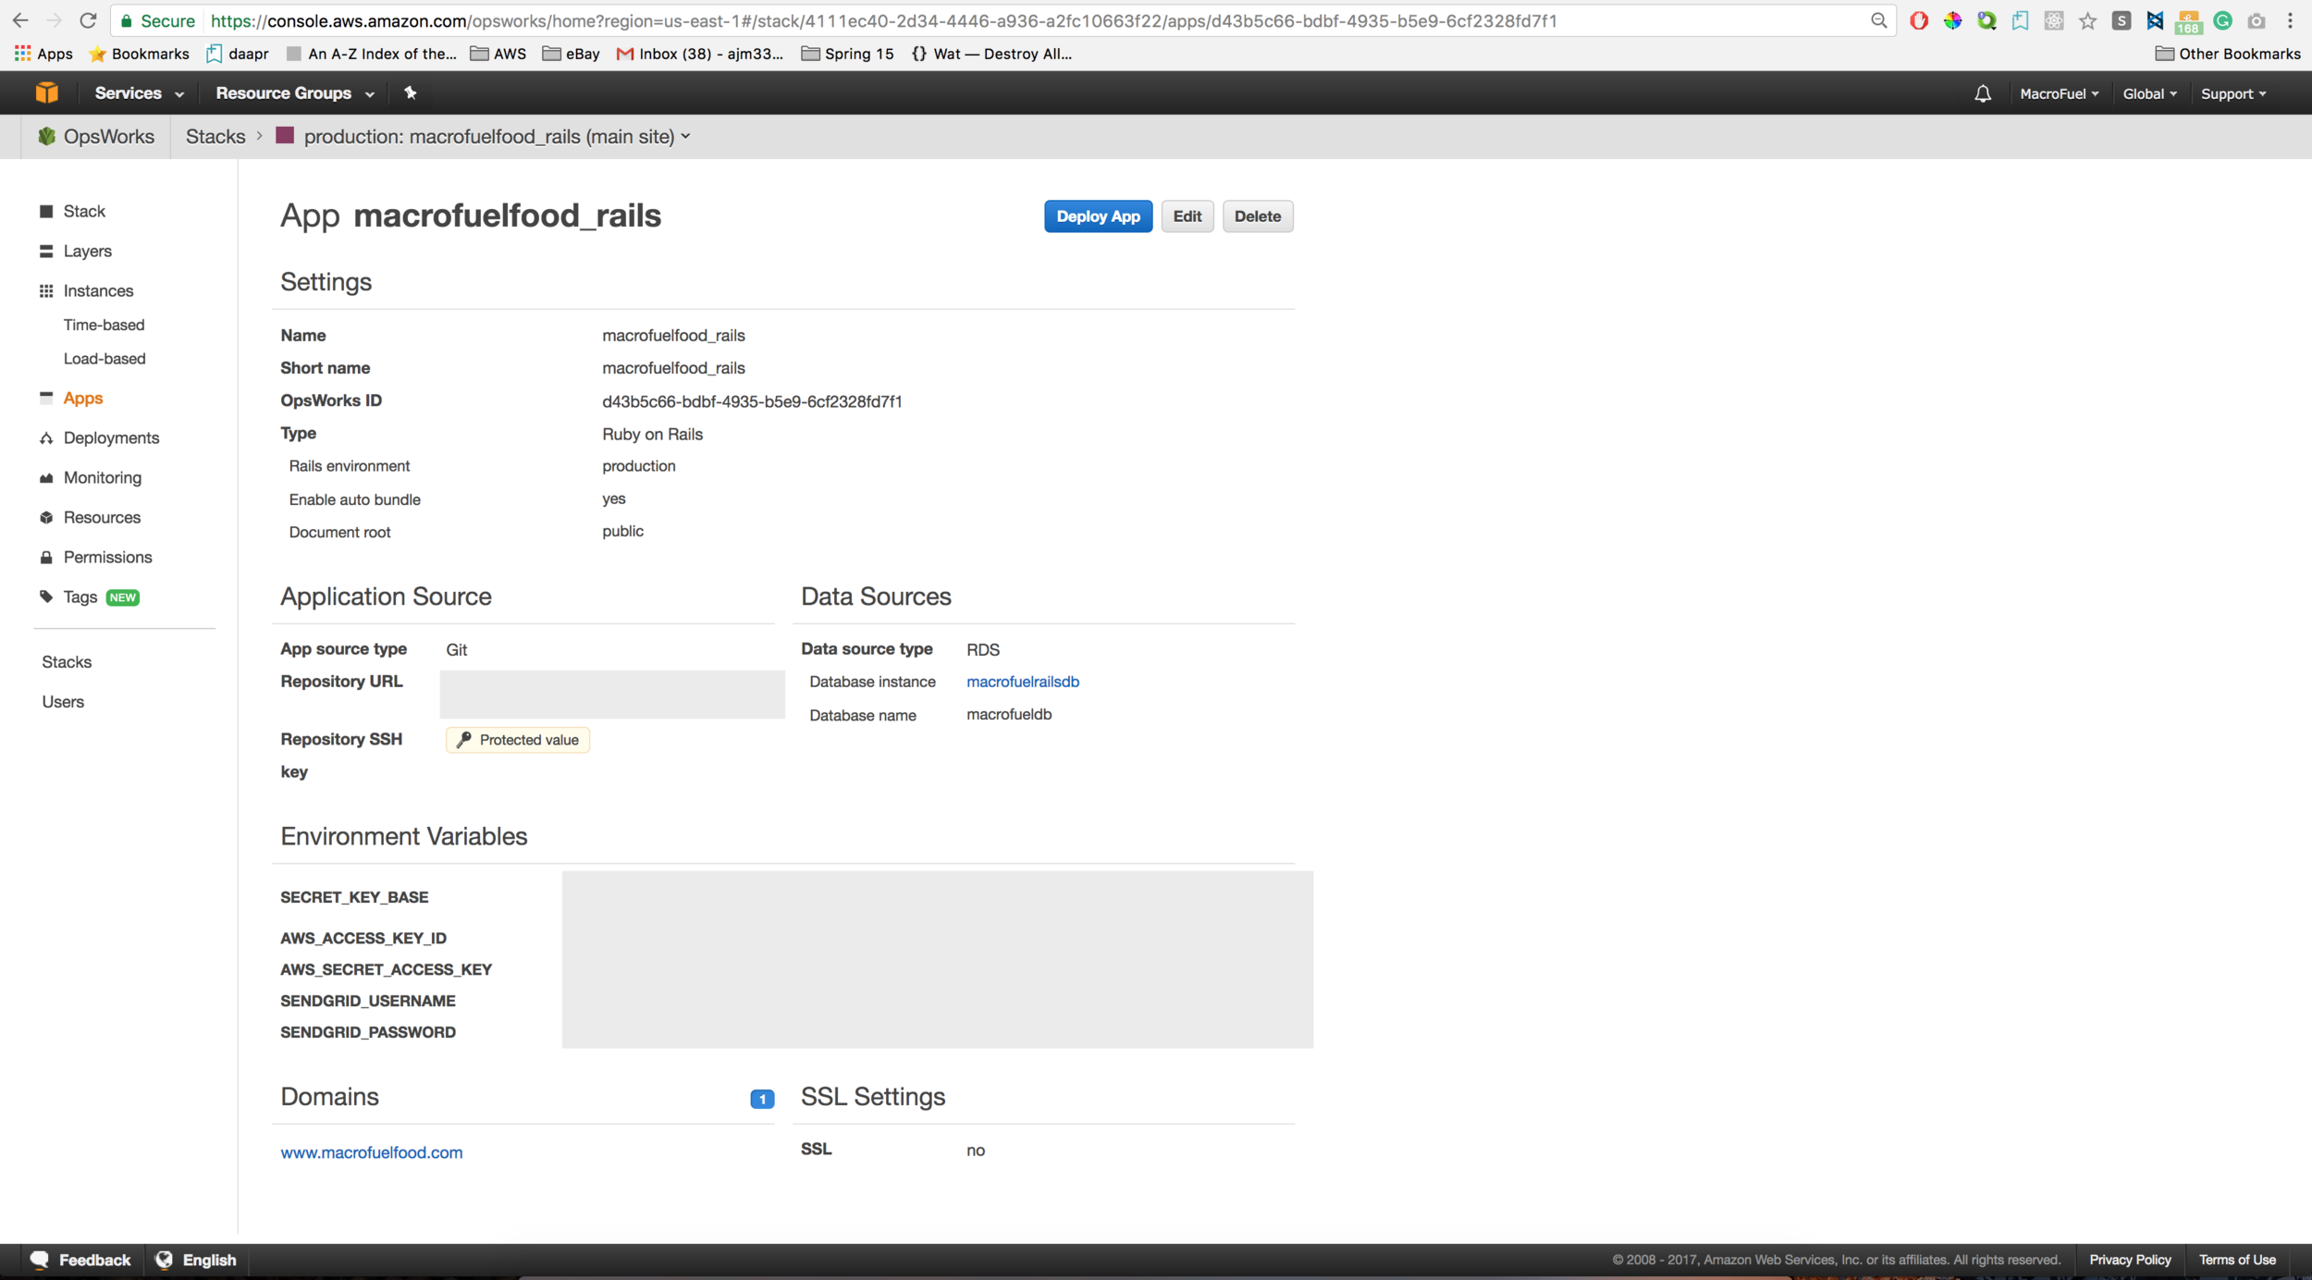Click the Resources cube icon
This screenshot has width=2312, height=1280.
(x=46, y=517)
